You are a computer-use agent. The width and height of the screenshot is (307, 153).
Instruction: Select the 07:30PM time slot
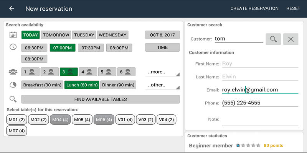click(x=91, y=48)
